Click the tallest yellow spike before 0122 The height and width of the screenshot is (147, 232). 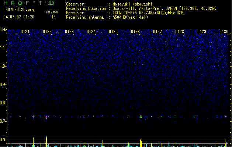pos(46,141)
